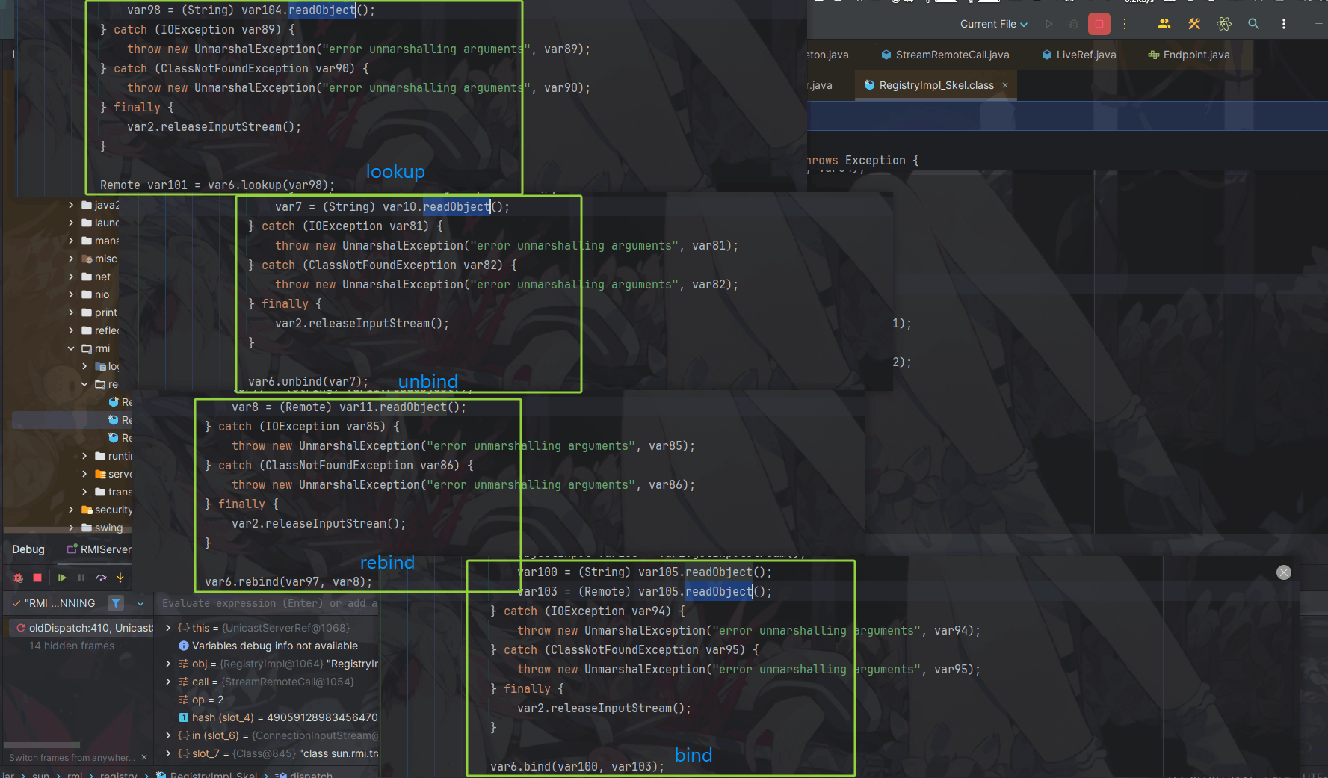The width and height of the screenshot is (1328, 778).
Task: Collapse the rmi package in the project tree
Action: point(72,348)
